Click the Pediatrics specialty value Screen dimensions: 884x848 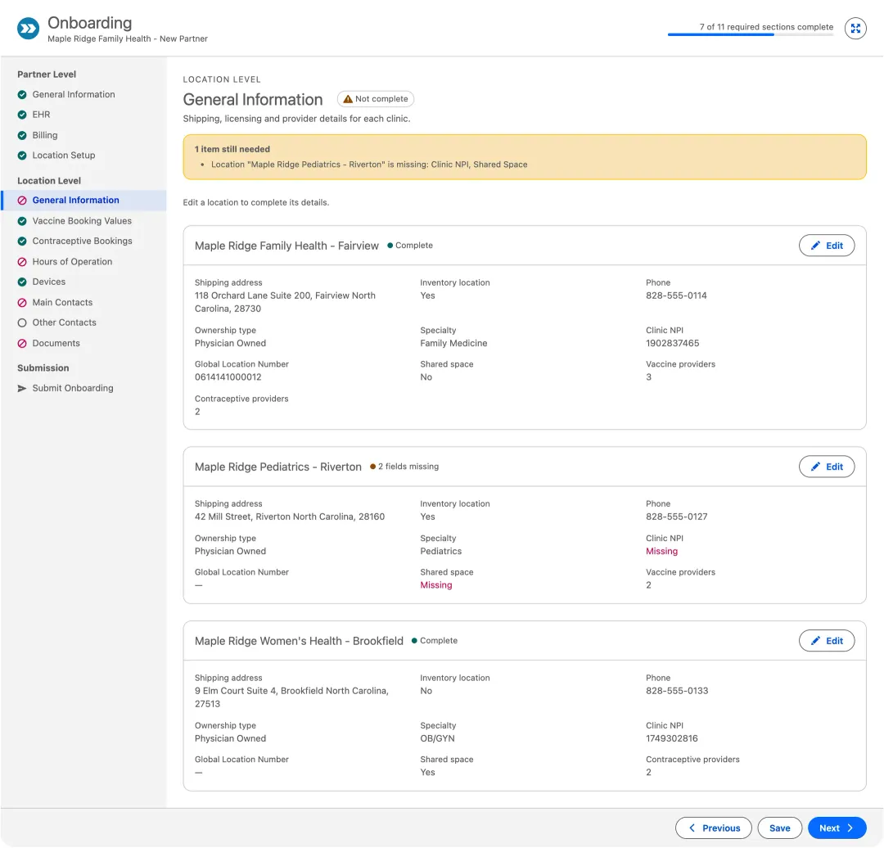pos(441,552)
